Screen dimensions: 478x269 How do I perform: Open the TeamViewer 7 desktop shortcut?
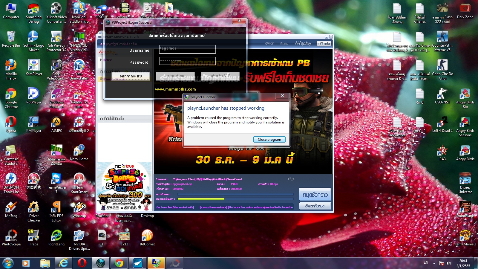pos(56,183)
